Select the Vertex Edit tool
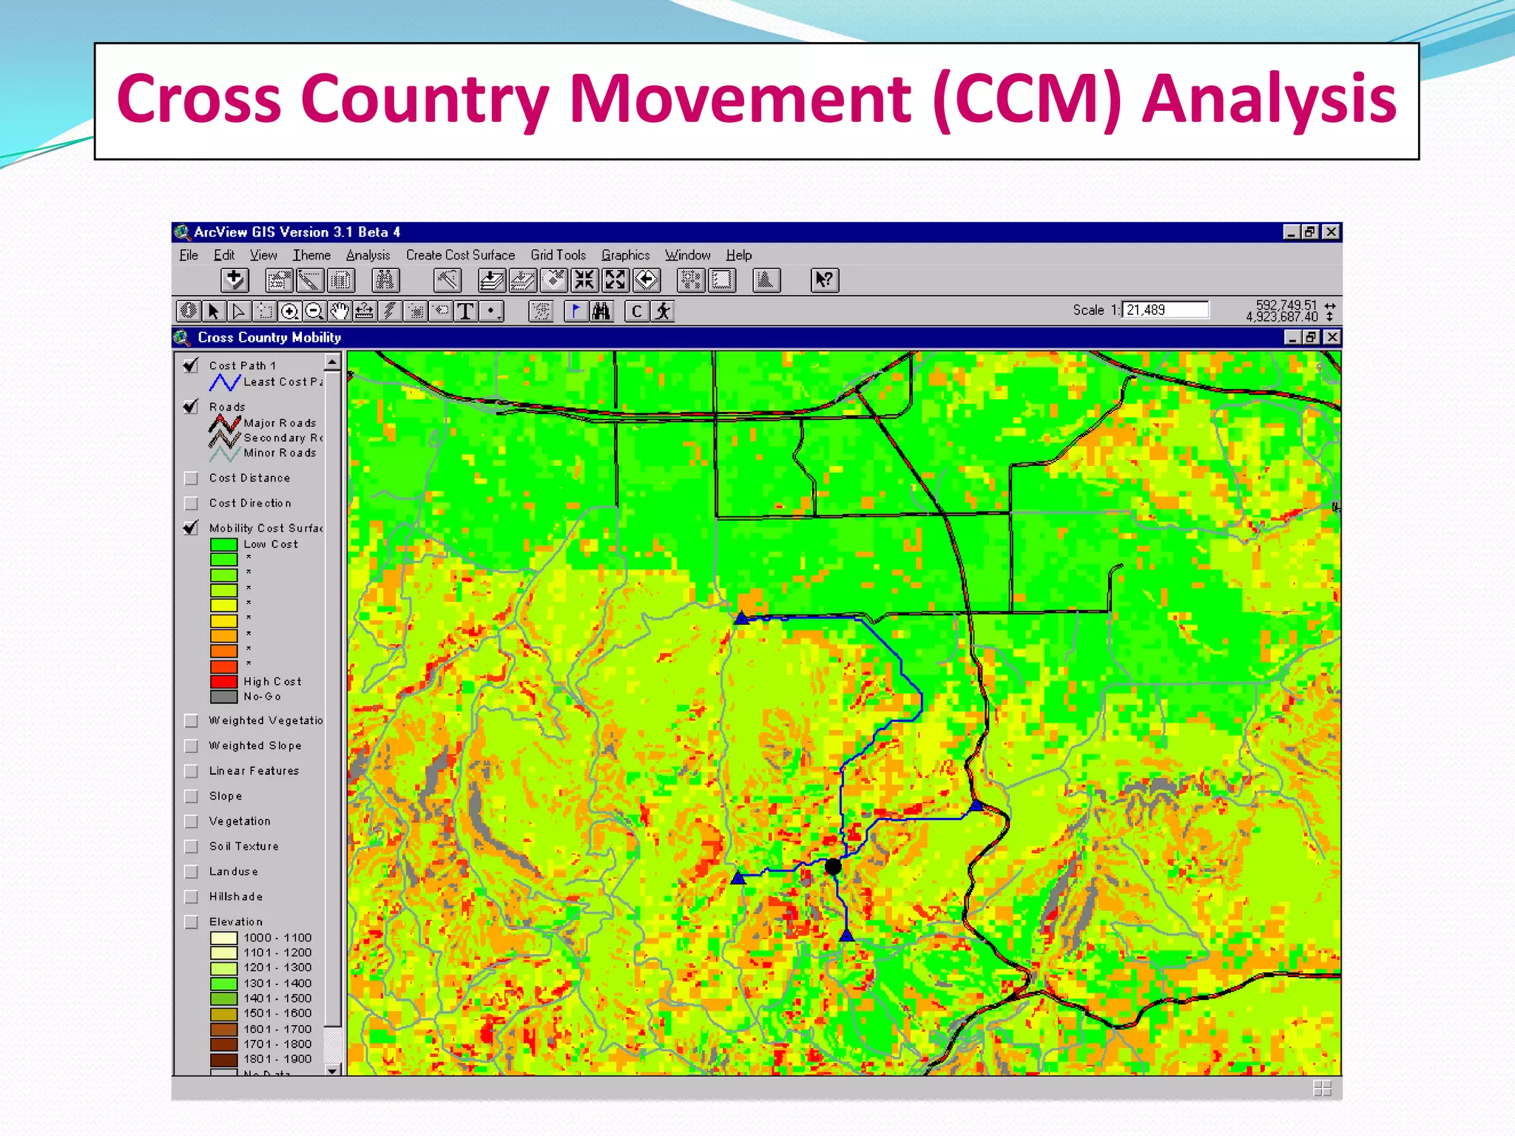1515x1136 pixels. tap(239, 311)
